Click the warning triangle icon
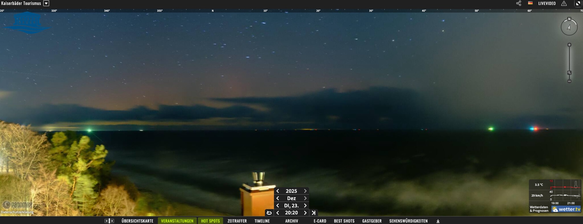Screen dimensions: 583x224 point(564,3)
